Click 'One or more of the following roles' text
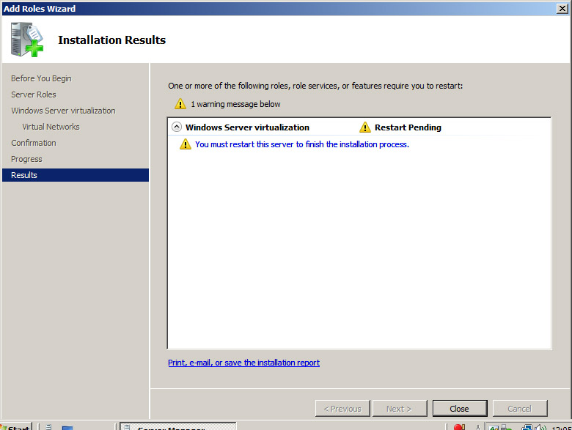 pos(315,86)
